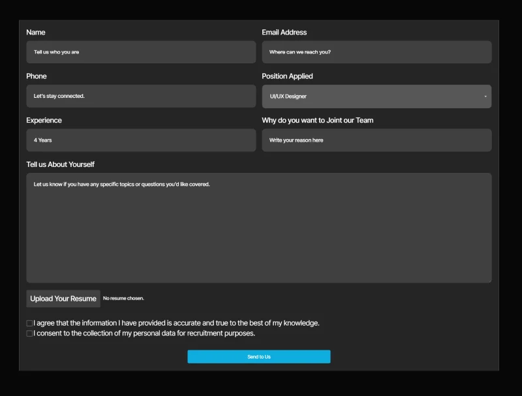
Task: Click the 'Why do you want to Joint our Team' label
Action: click(x=318, y=120)
